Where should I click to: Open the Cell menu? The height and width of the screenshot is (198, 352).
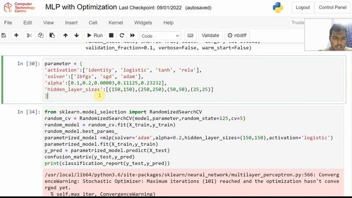(93, 23)
